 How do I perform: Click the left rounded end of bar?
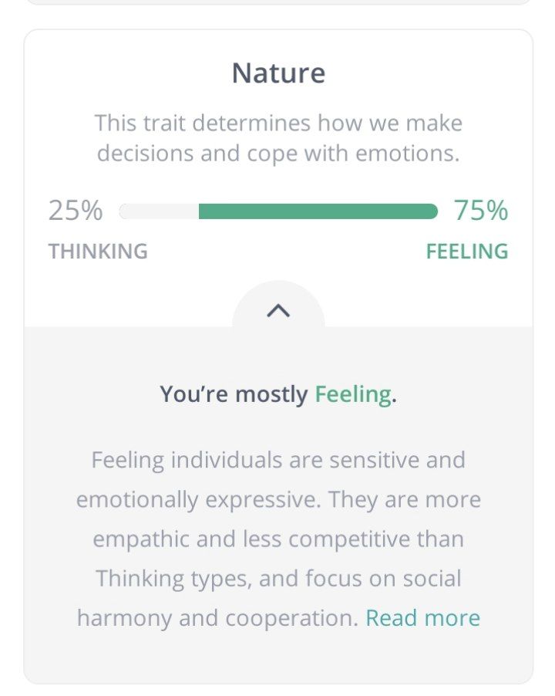click(126, 211)
